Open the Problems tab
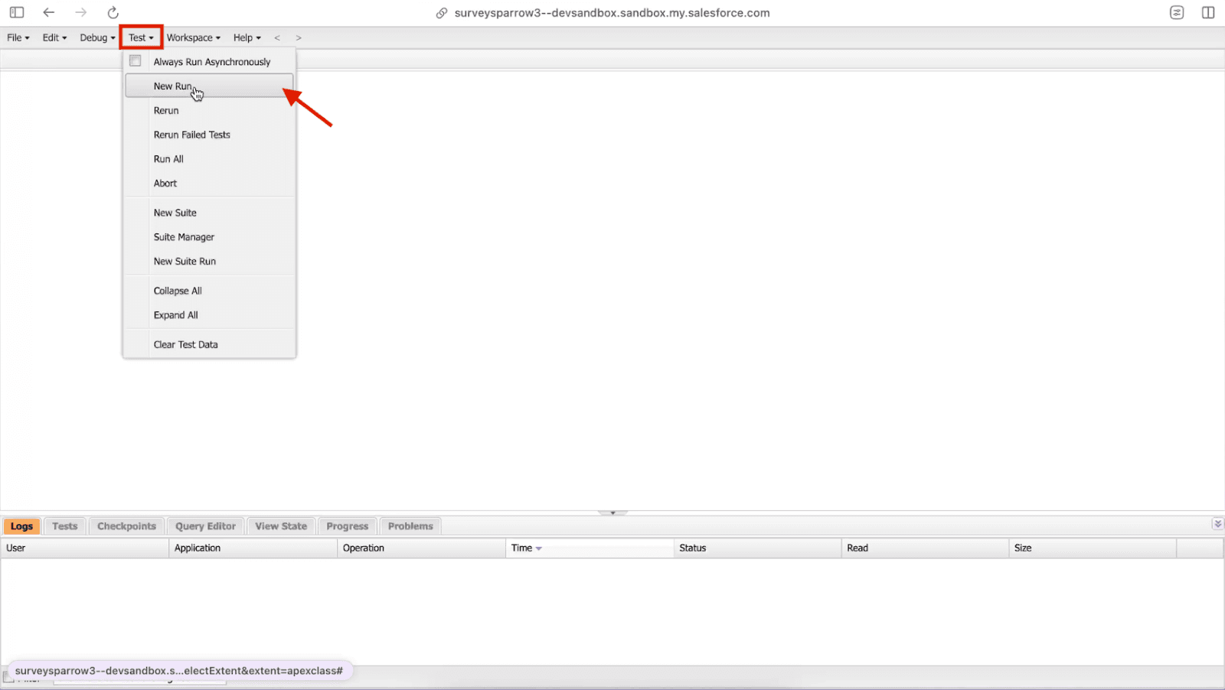 410,526
